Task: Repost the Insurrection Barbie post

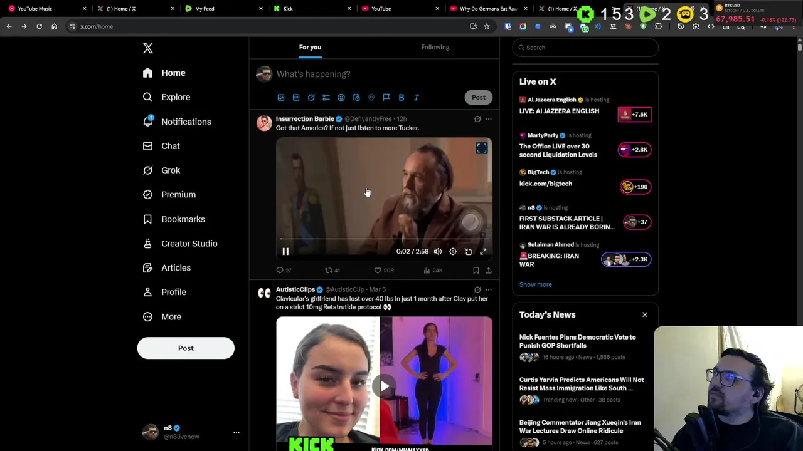Action: (332, 271)
